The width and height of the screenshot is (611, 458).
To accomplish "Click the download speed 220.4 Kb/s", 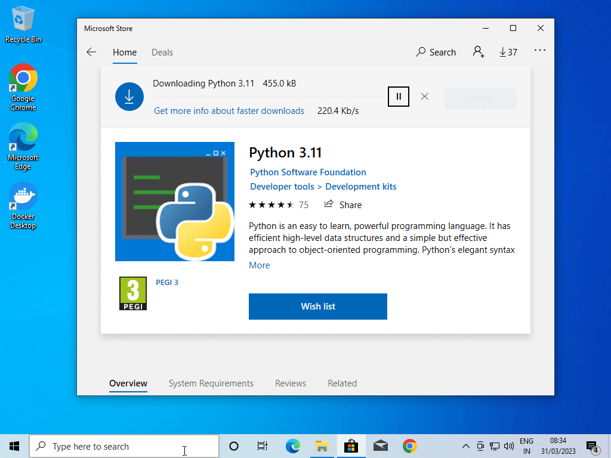I will [338, 111].
